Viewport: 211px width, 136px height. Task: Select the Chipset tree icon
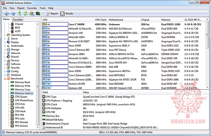pyautogui.click(x=12, y=24)
